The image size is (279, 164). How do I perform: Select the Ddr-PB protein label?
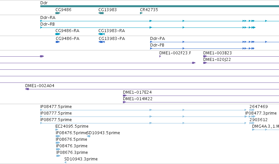click(157, 45)
